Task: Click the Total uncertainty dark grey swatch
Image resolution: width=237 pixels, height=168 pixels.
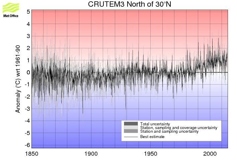Action: pyautogui.click(x=131, y=124)
